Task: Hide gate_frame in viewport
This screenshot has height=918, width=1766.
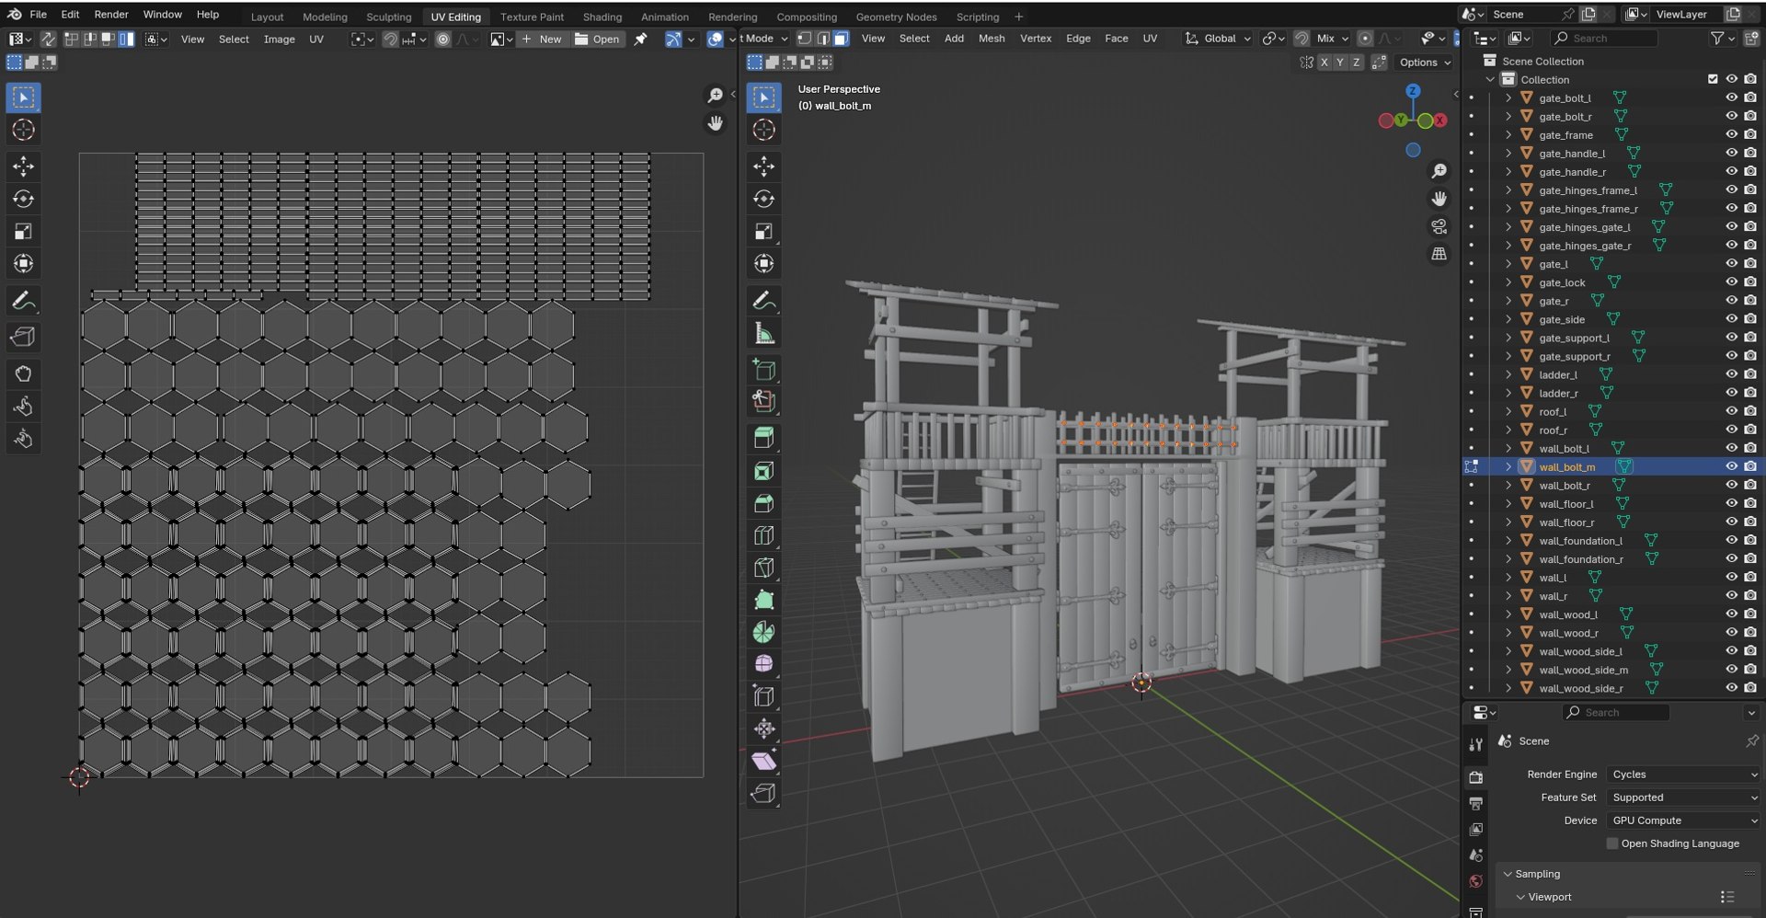Action: coord(1731,134)
